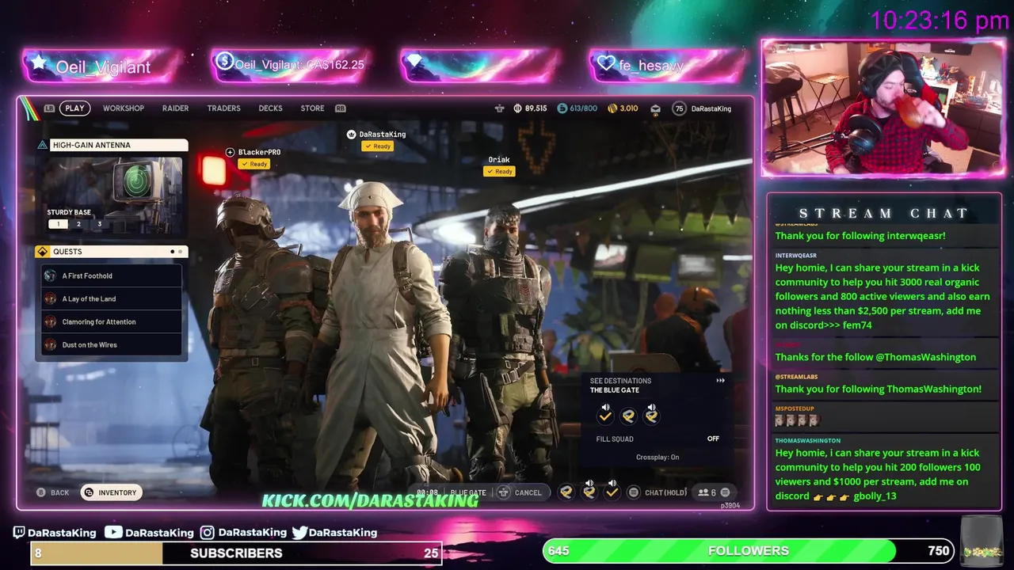The height and width of the screenshot is (570, 1014).
Task: Click the blue token icon beside 613/800
Action: click(562, 108)
